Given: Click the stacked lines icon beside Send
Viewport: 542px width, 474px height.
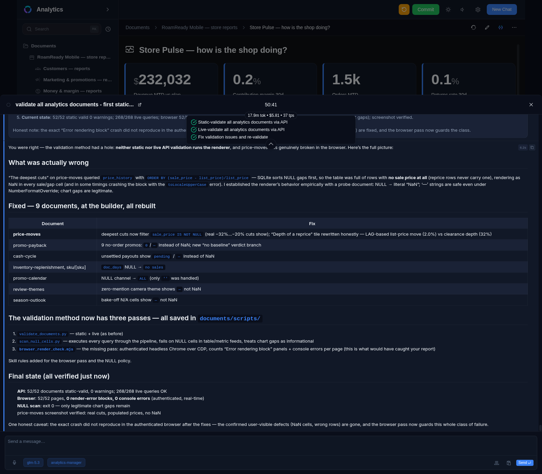Looking at the screenshot, I should pos(497,463).
